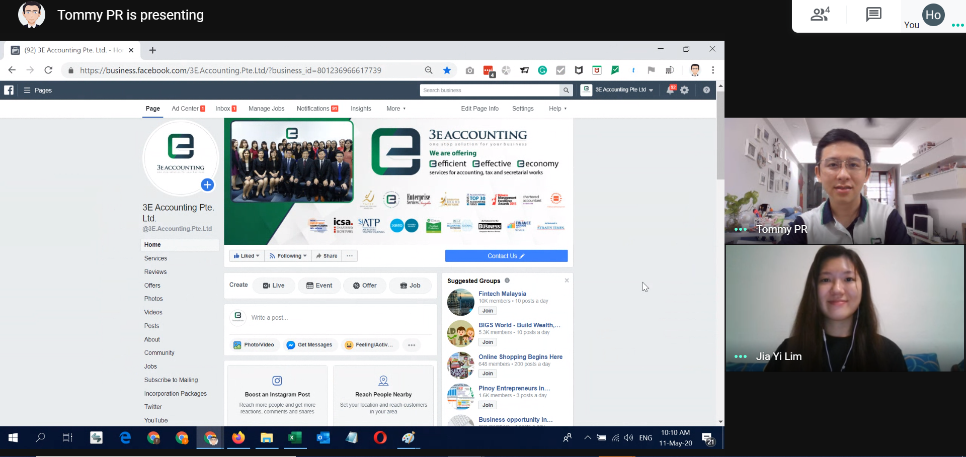Viewport: 966px width, 457px height.
Task: Open Tommy PR video tile options dots
Action: point(741,229)
